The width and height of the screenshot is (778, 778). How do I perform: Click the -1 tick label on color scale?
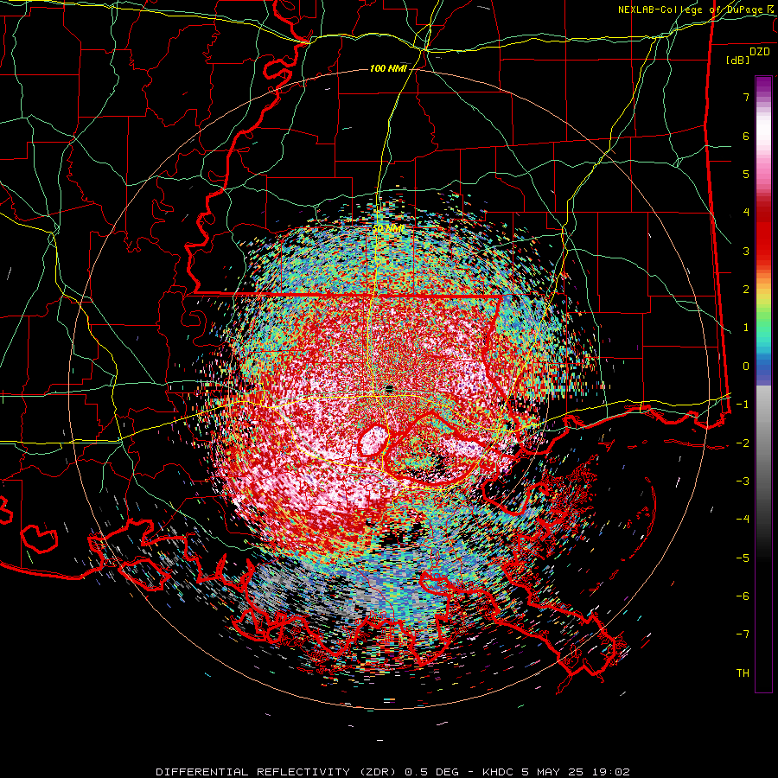[743, 405]
